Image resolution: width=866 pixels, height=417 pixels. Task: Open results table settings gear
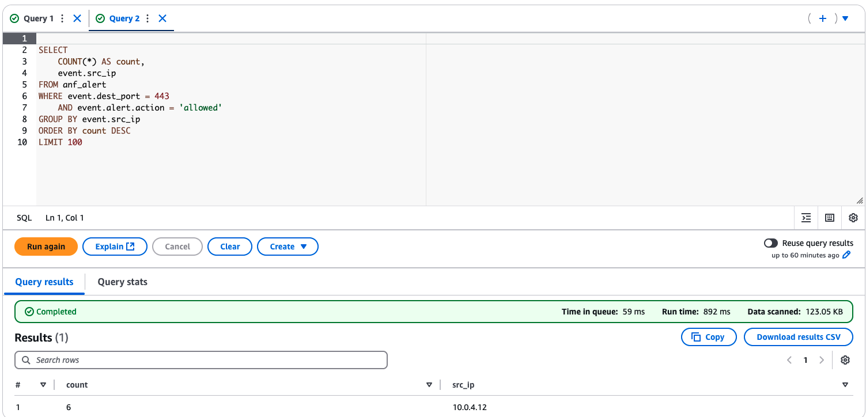pyautogui.click(x=845, y=360)
